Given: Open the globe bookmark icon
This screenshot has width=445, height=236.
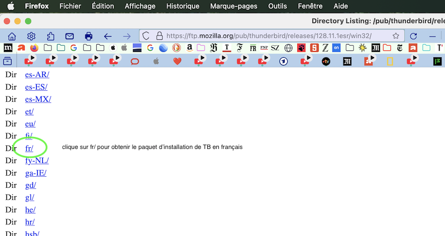Looking at the screenshot, I should coord(288,48).
